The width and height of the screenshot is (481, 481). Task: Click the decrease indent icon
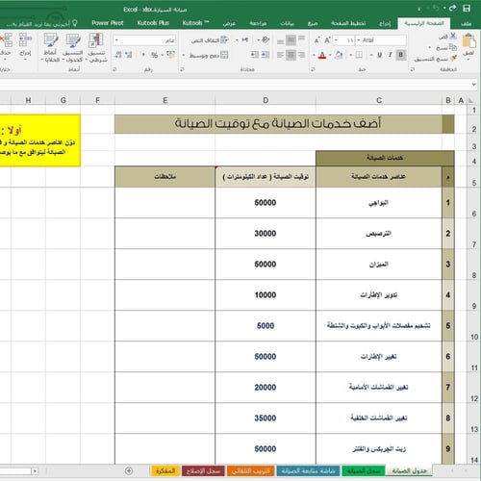pos(266,55)
